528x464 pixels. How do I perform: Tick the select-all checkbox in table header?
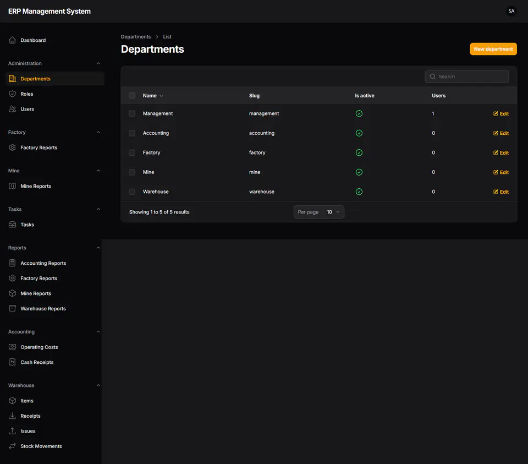pos(132,95)
